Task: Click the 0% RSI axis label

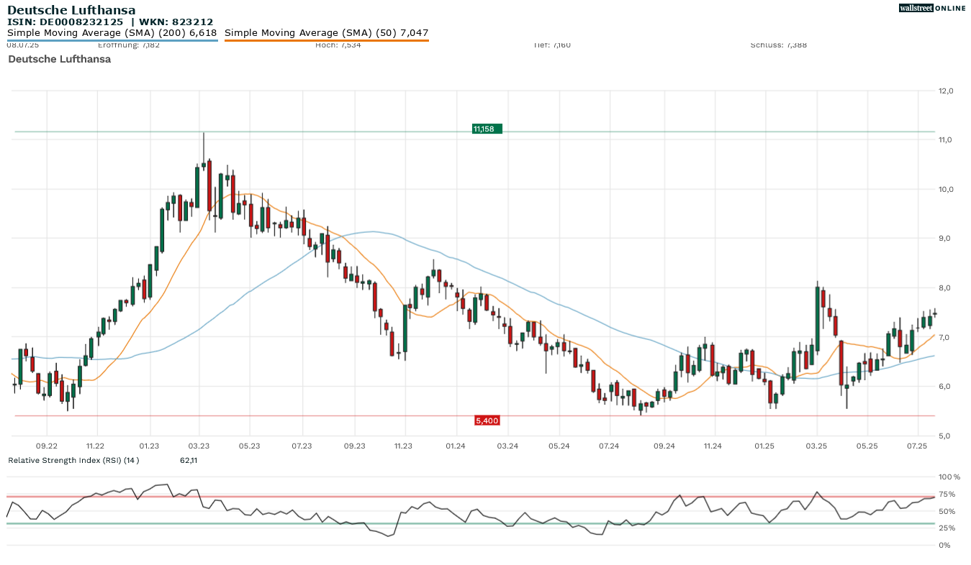Action: 944,545
